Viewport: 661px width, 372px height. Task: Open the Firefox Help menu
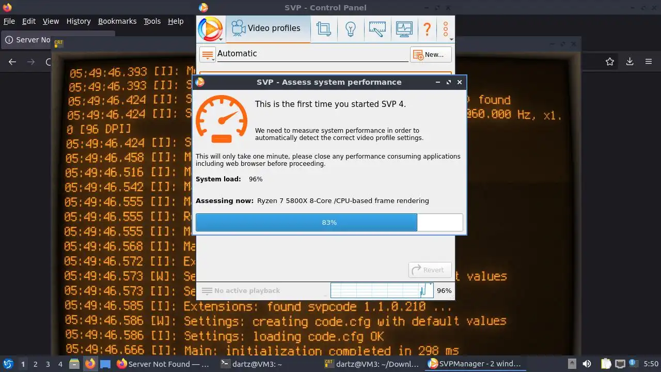tap(176, 21)
